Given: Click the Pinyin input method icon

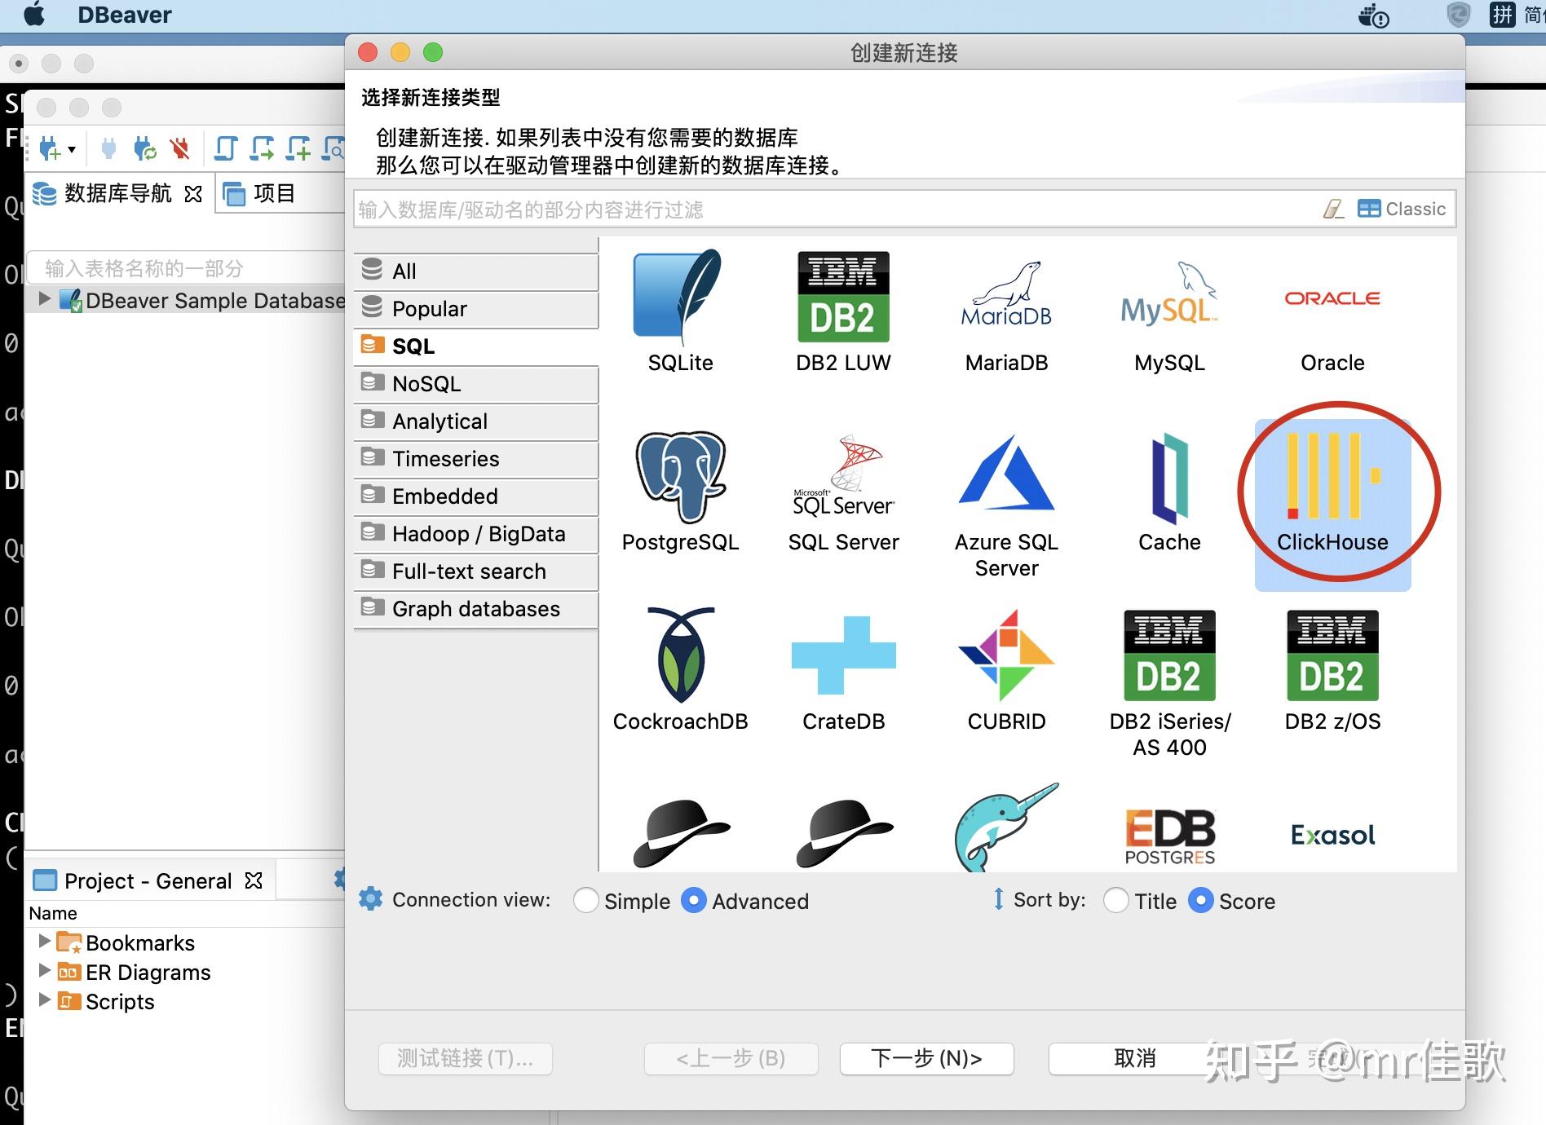Looking at the screenshot, I should click(x=1502, y=15).
